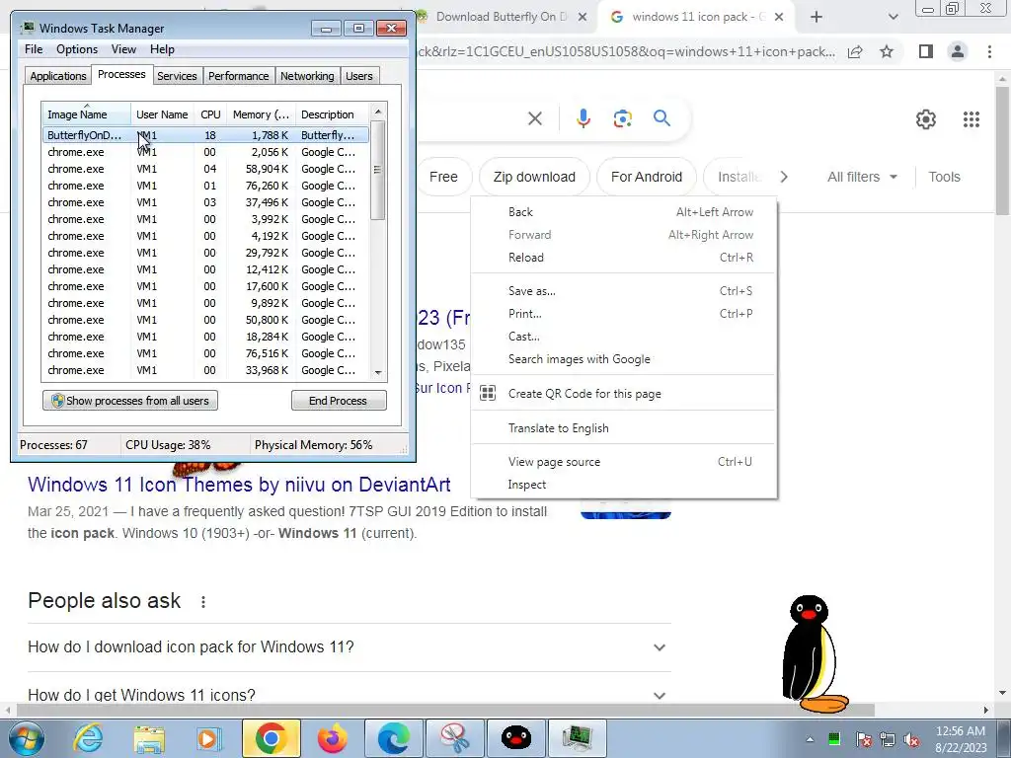Expand the All filters dropdown
The image size is (1011, 758).
click(862, 177)
